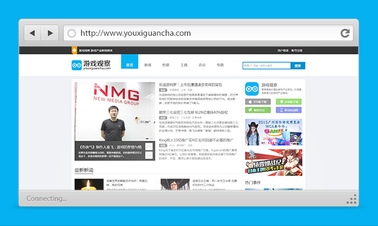378x226 pixels.
Task: Click the orange badge icon in the top bar
Action: click(x=74, y=50)
